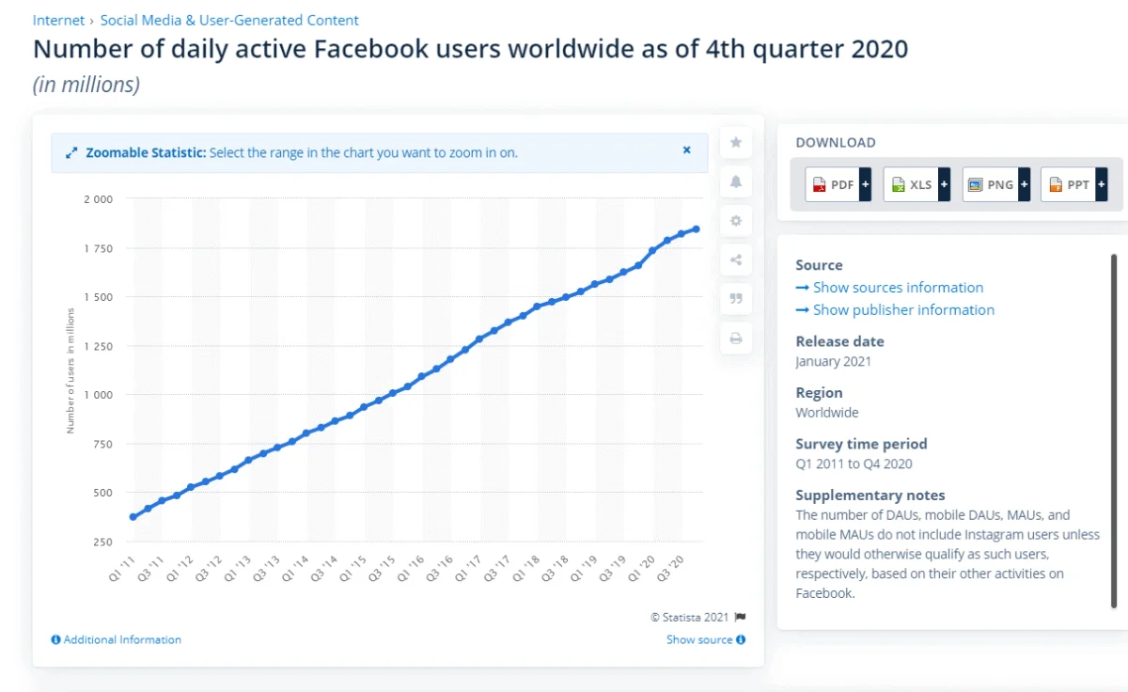Open the Internet breadcrumb link
This screenshot has height=692, width=1128.
coord(58,20)
